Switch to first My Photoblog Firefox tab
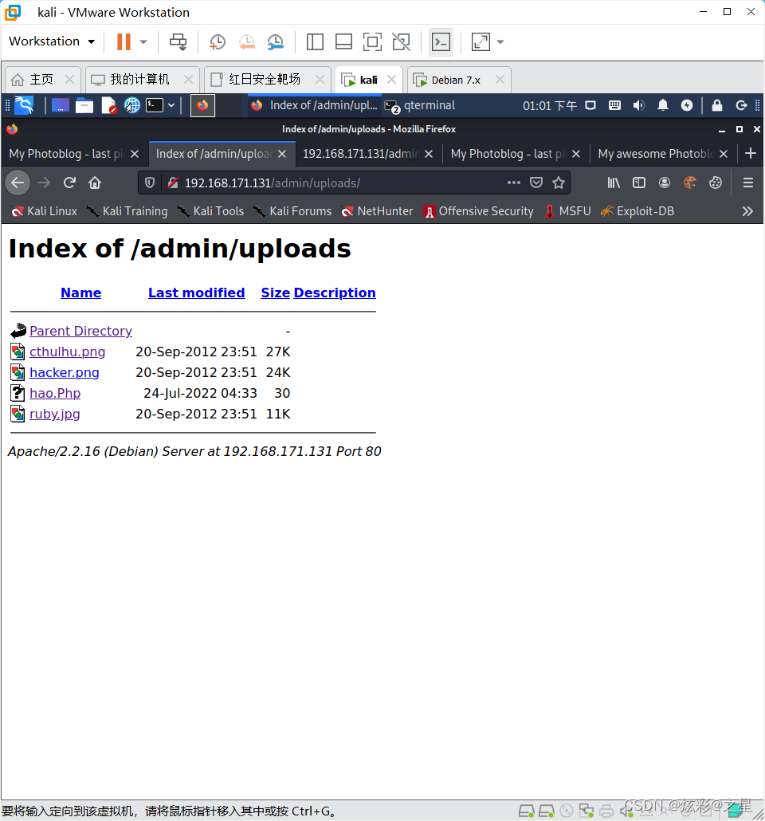This screenshot has height=821, width=765. [67, 154]
